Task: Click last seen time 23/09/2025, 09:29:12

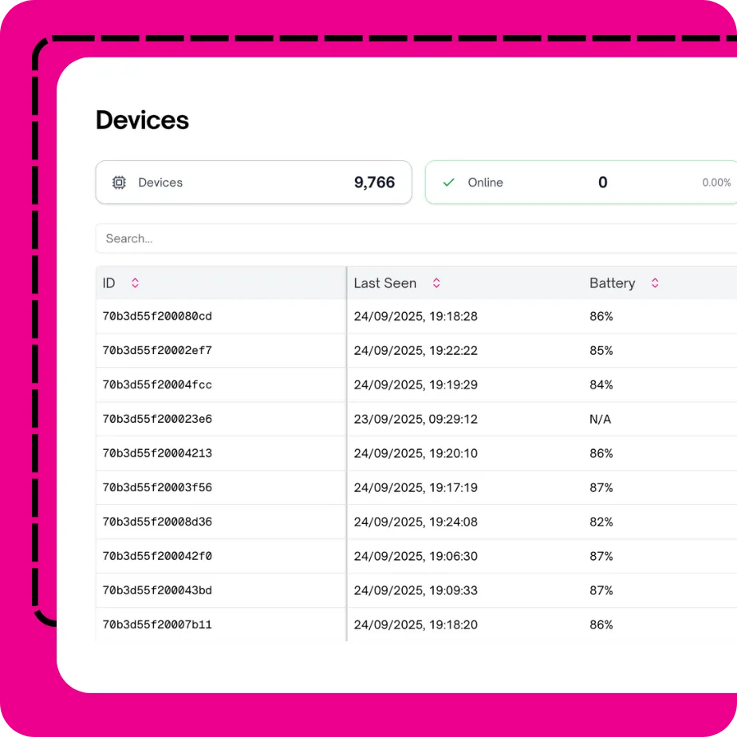Action: click(416, 420)
